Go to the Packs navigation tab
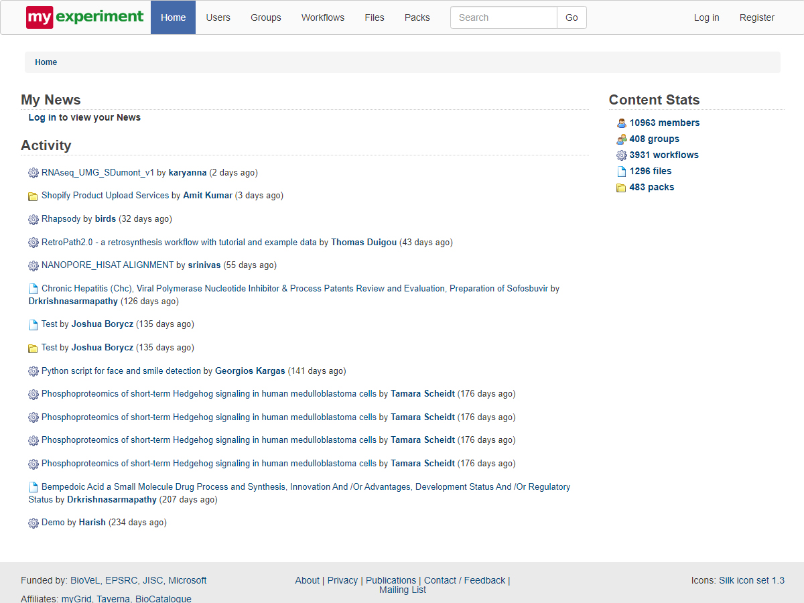 tap(417, 17)
